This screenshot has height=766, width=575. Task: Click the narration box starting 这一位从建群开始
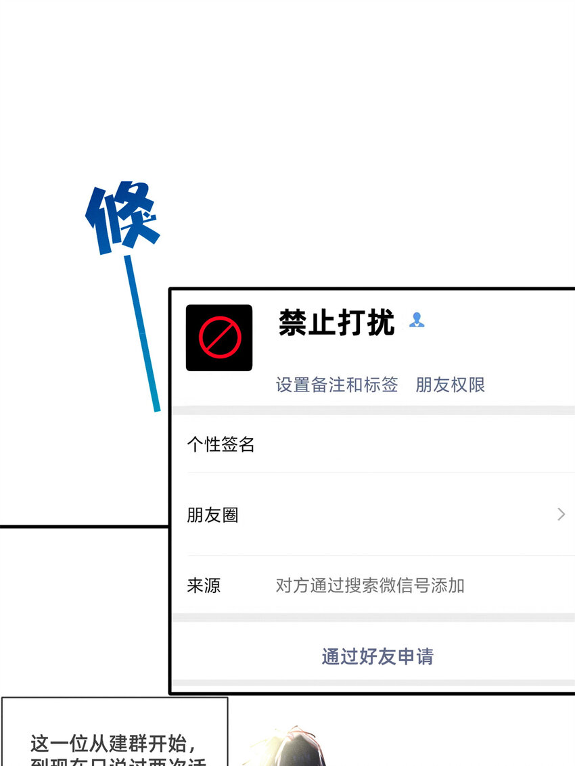115,732
